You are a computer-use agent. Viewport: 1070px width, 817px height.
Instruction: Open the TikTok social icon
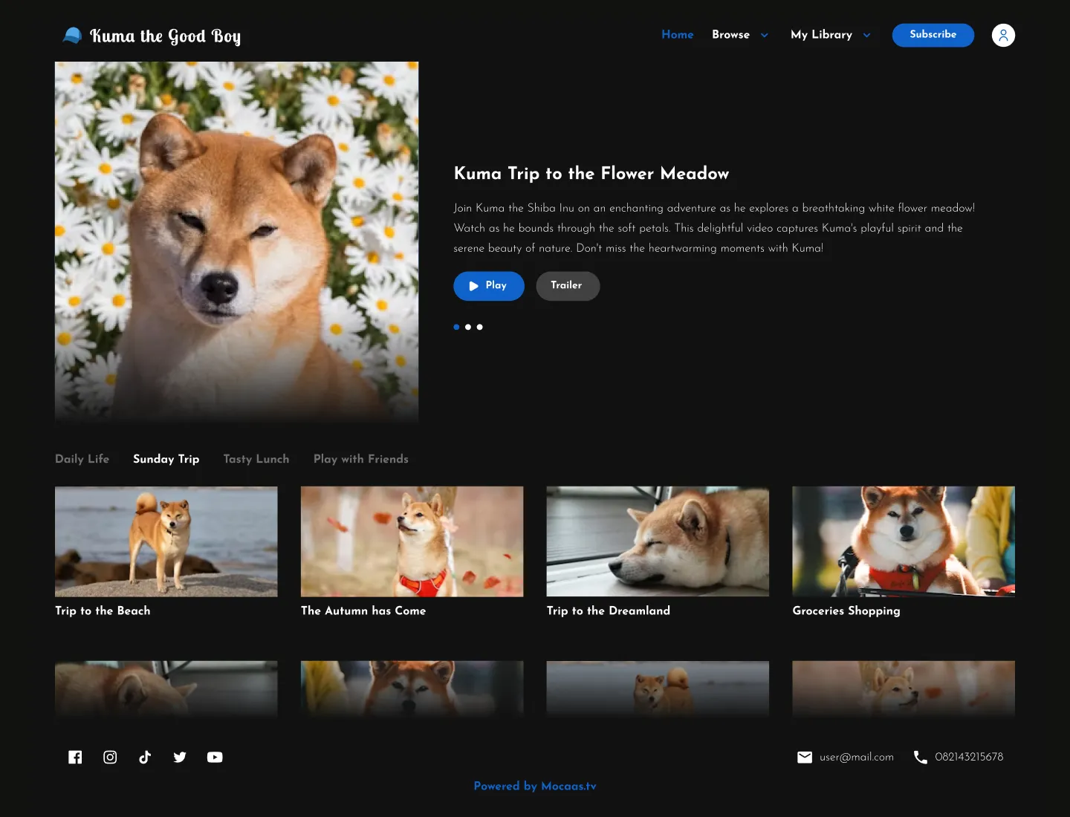tap(145, 757)
